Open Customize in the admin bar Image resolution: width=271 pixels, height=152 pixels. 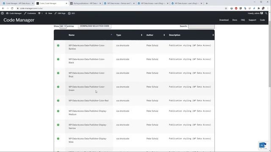30,13
